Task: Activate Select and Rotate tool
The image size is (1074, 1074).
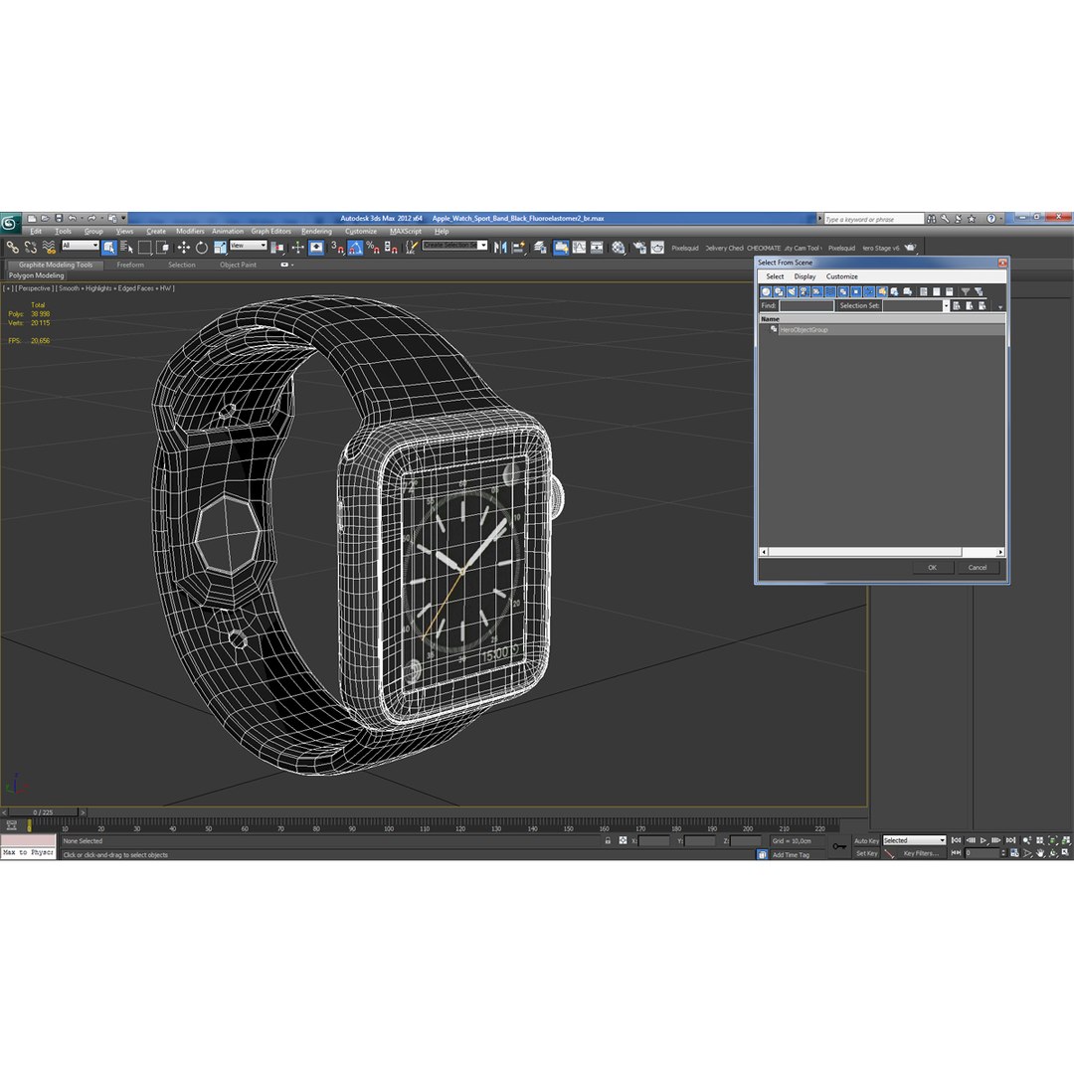Action: click(201, 248)
